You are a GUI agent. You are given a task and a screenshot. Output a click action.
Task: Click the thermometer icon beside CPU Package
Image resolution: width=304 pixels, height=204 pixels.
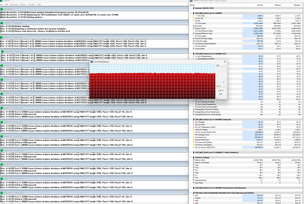pyautogui.click(x=193, y=122)
